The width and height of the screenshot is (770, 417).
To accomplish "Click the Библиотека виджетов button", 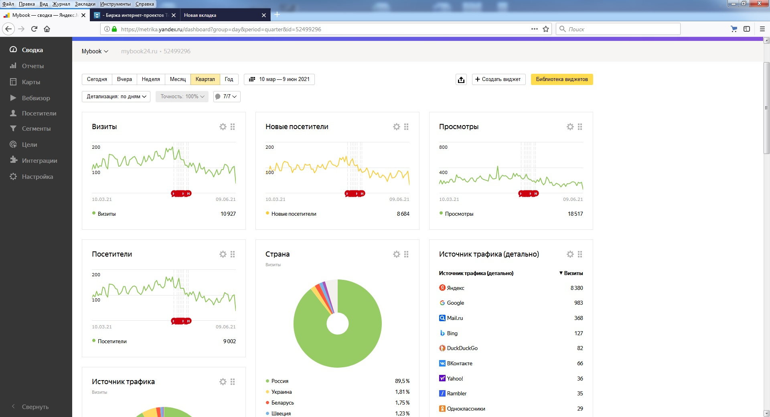I will tap(561, 79).
